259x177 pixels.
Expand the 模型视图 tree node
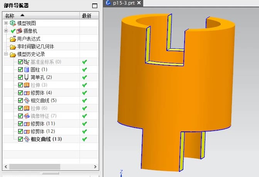click(x=6, y=23)
